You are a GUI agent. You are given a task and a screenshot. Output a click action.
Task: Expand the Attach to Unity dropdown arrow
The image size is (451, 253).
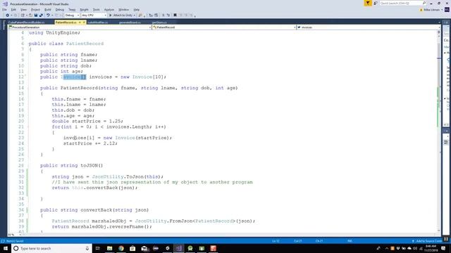[135, 15]
